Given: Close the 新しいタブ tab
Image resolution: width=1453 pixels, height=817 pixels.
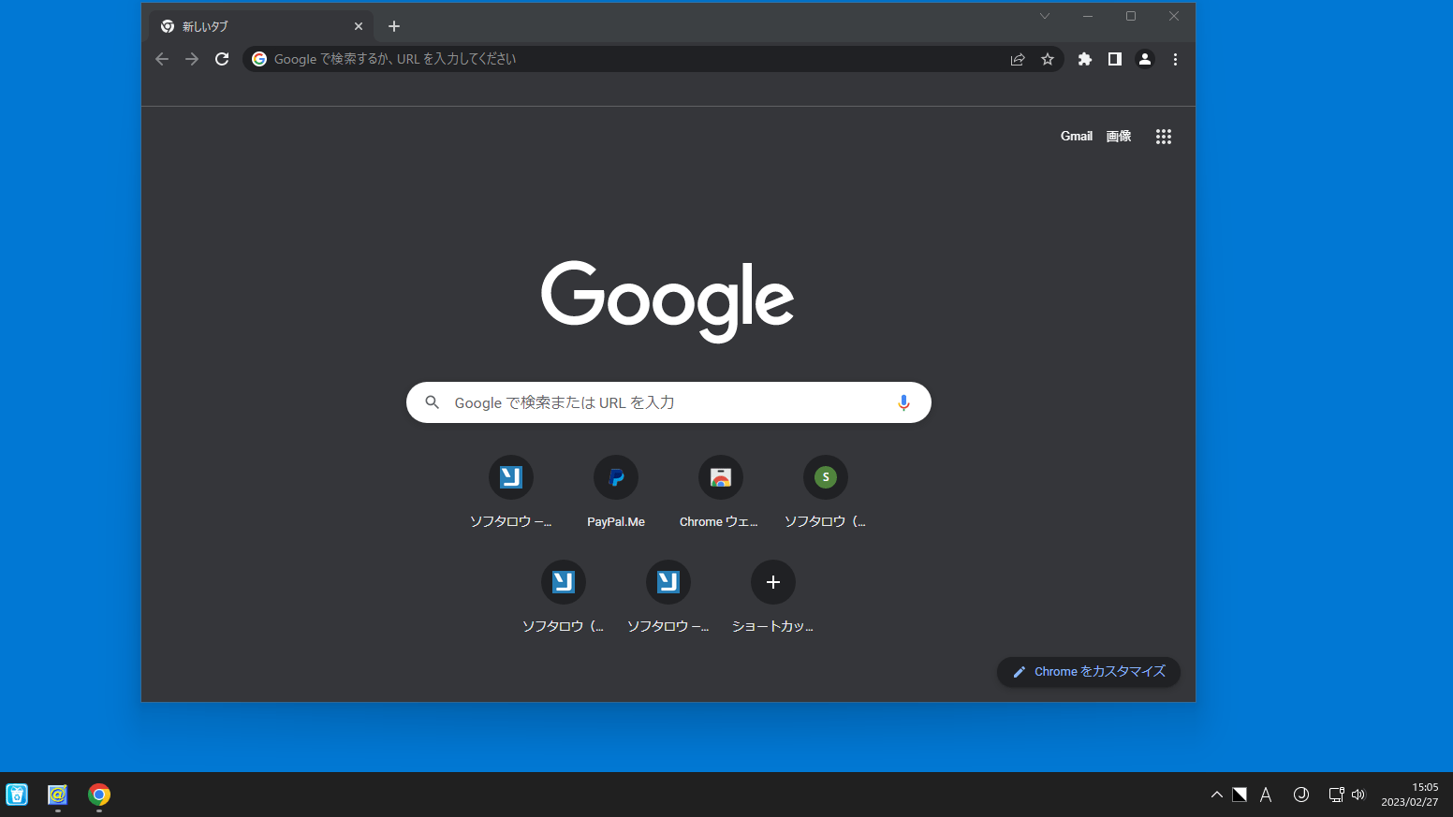Looking at the screenshot, I should [359, 26].
